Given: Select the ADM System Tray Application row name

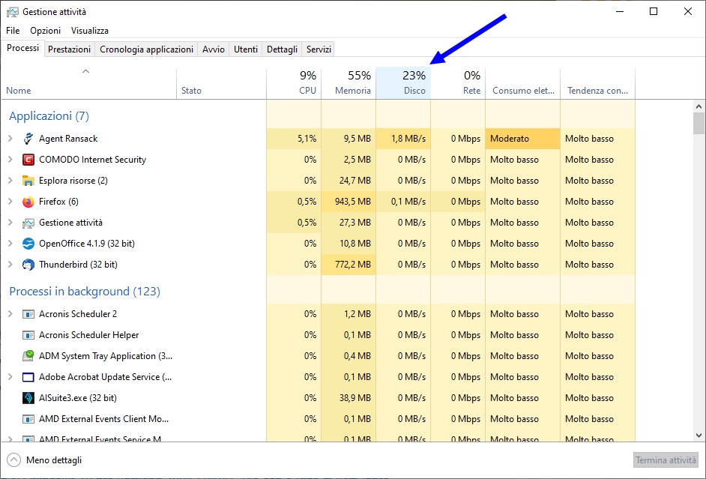Looking at the screenshot, I should (106, 356).
